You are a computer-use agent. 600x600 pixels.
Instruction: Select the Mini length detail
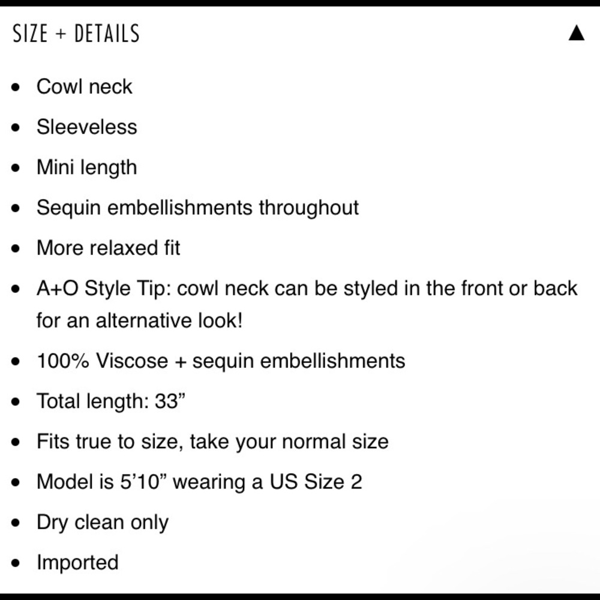[x=87, y=167]
